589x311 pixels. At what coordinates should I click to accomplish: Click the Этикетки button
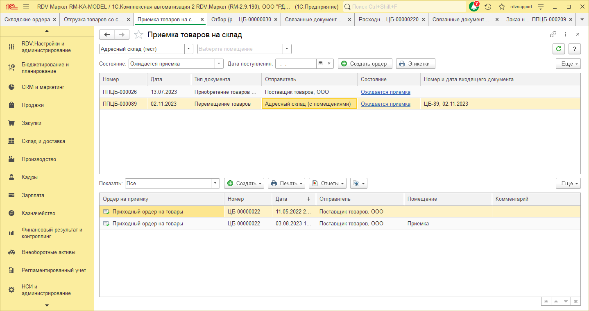(x=415, y=64)
